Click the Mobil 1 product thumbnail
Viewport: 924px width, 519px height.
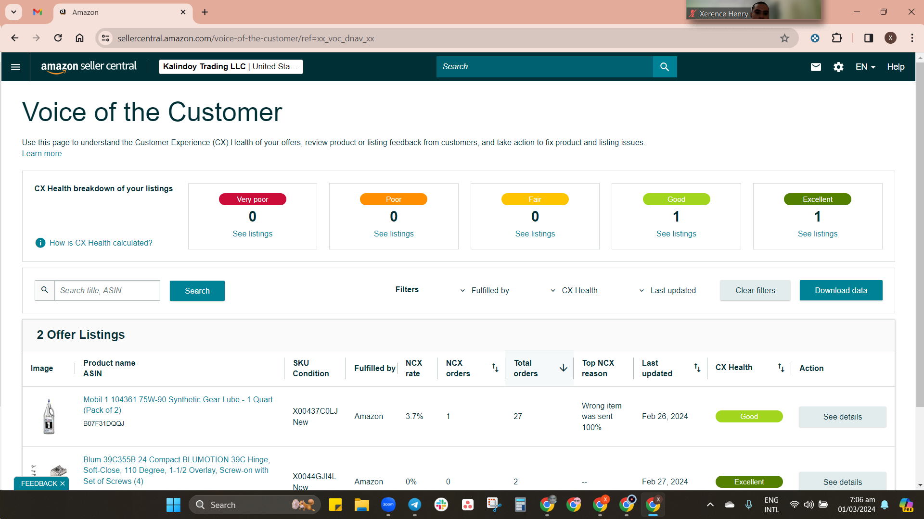tap(49, 417)
